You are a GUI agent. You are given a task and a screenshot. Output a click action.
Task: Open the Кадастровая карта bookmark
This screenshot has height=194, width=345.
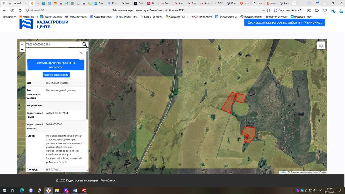point(101,17)
